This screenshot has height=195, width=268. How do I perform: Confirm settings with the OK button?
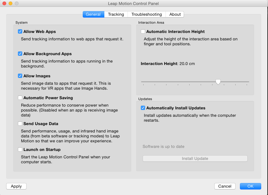click(250, 186)
